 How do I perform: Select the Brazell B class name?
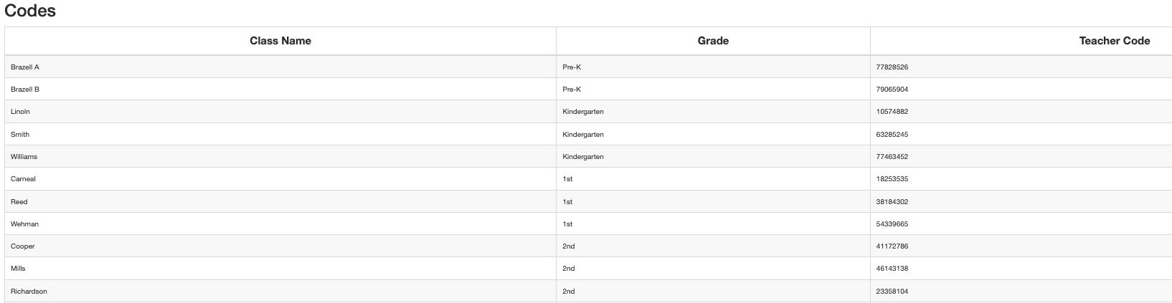coord(25,90)
